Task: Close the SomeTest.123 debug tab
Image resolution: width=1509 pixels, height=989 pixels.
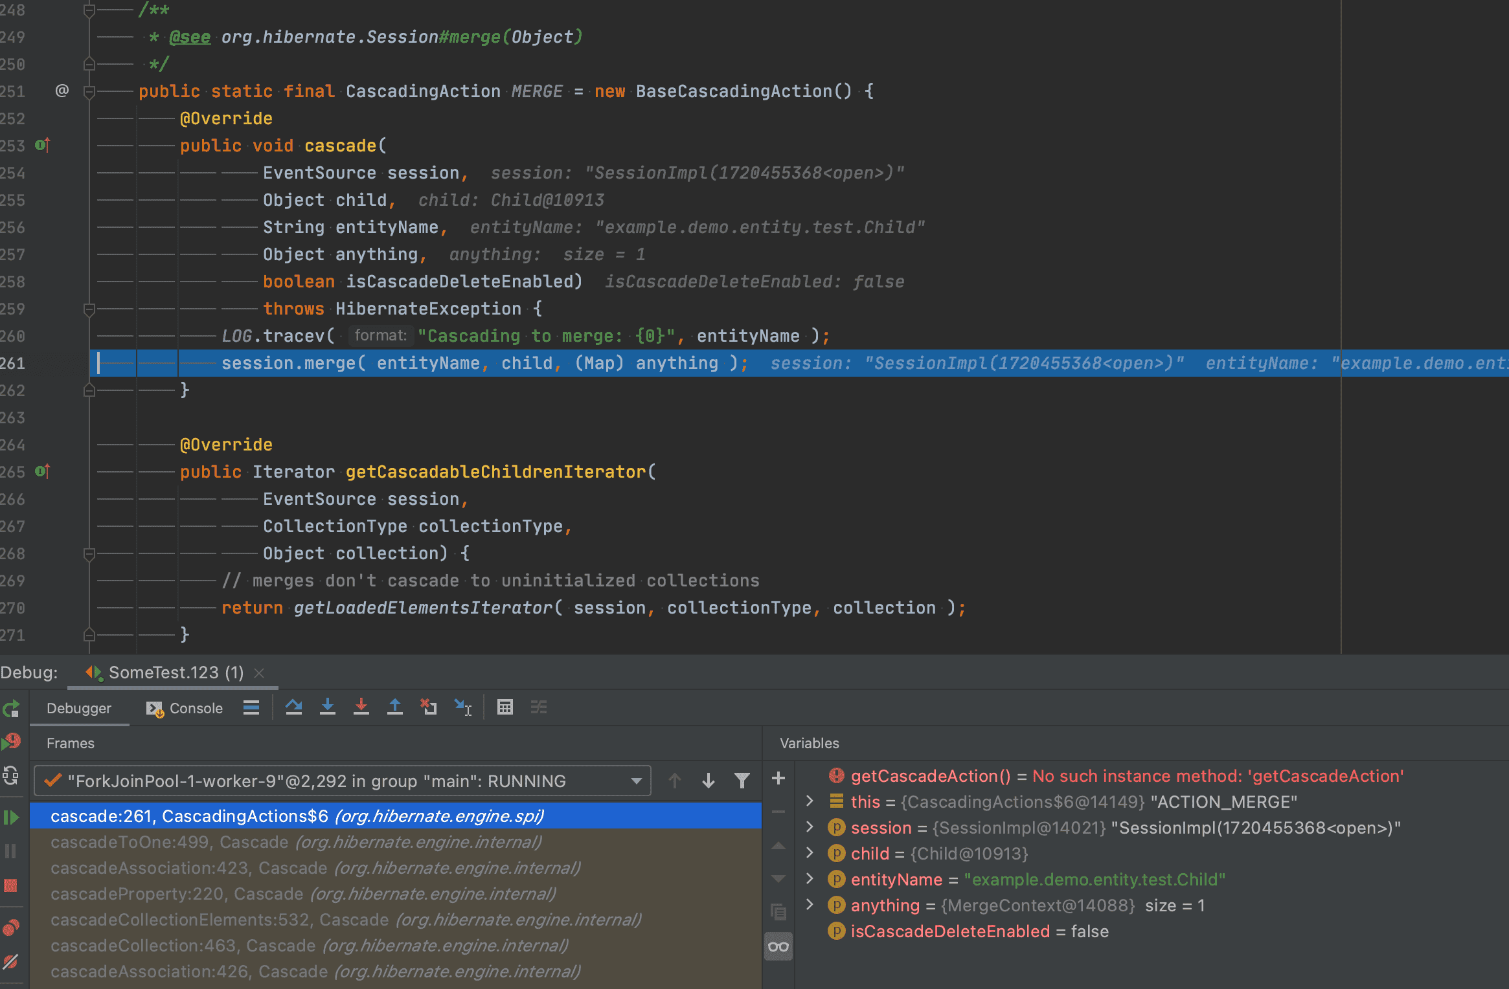Action: tap(259, 673)
